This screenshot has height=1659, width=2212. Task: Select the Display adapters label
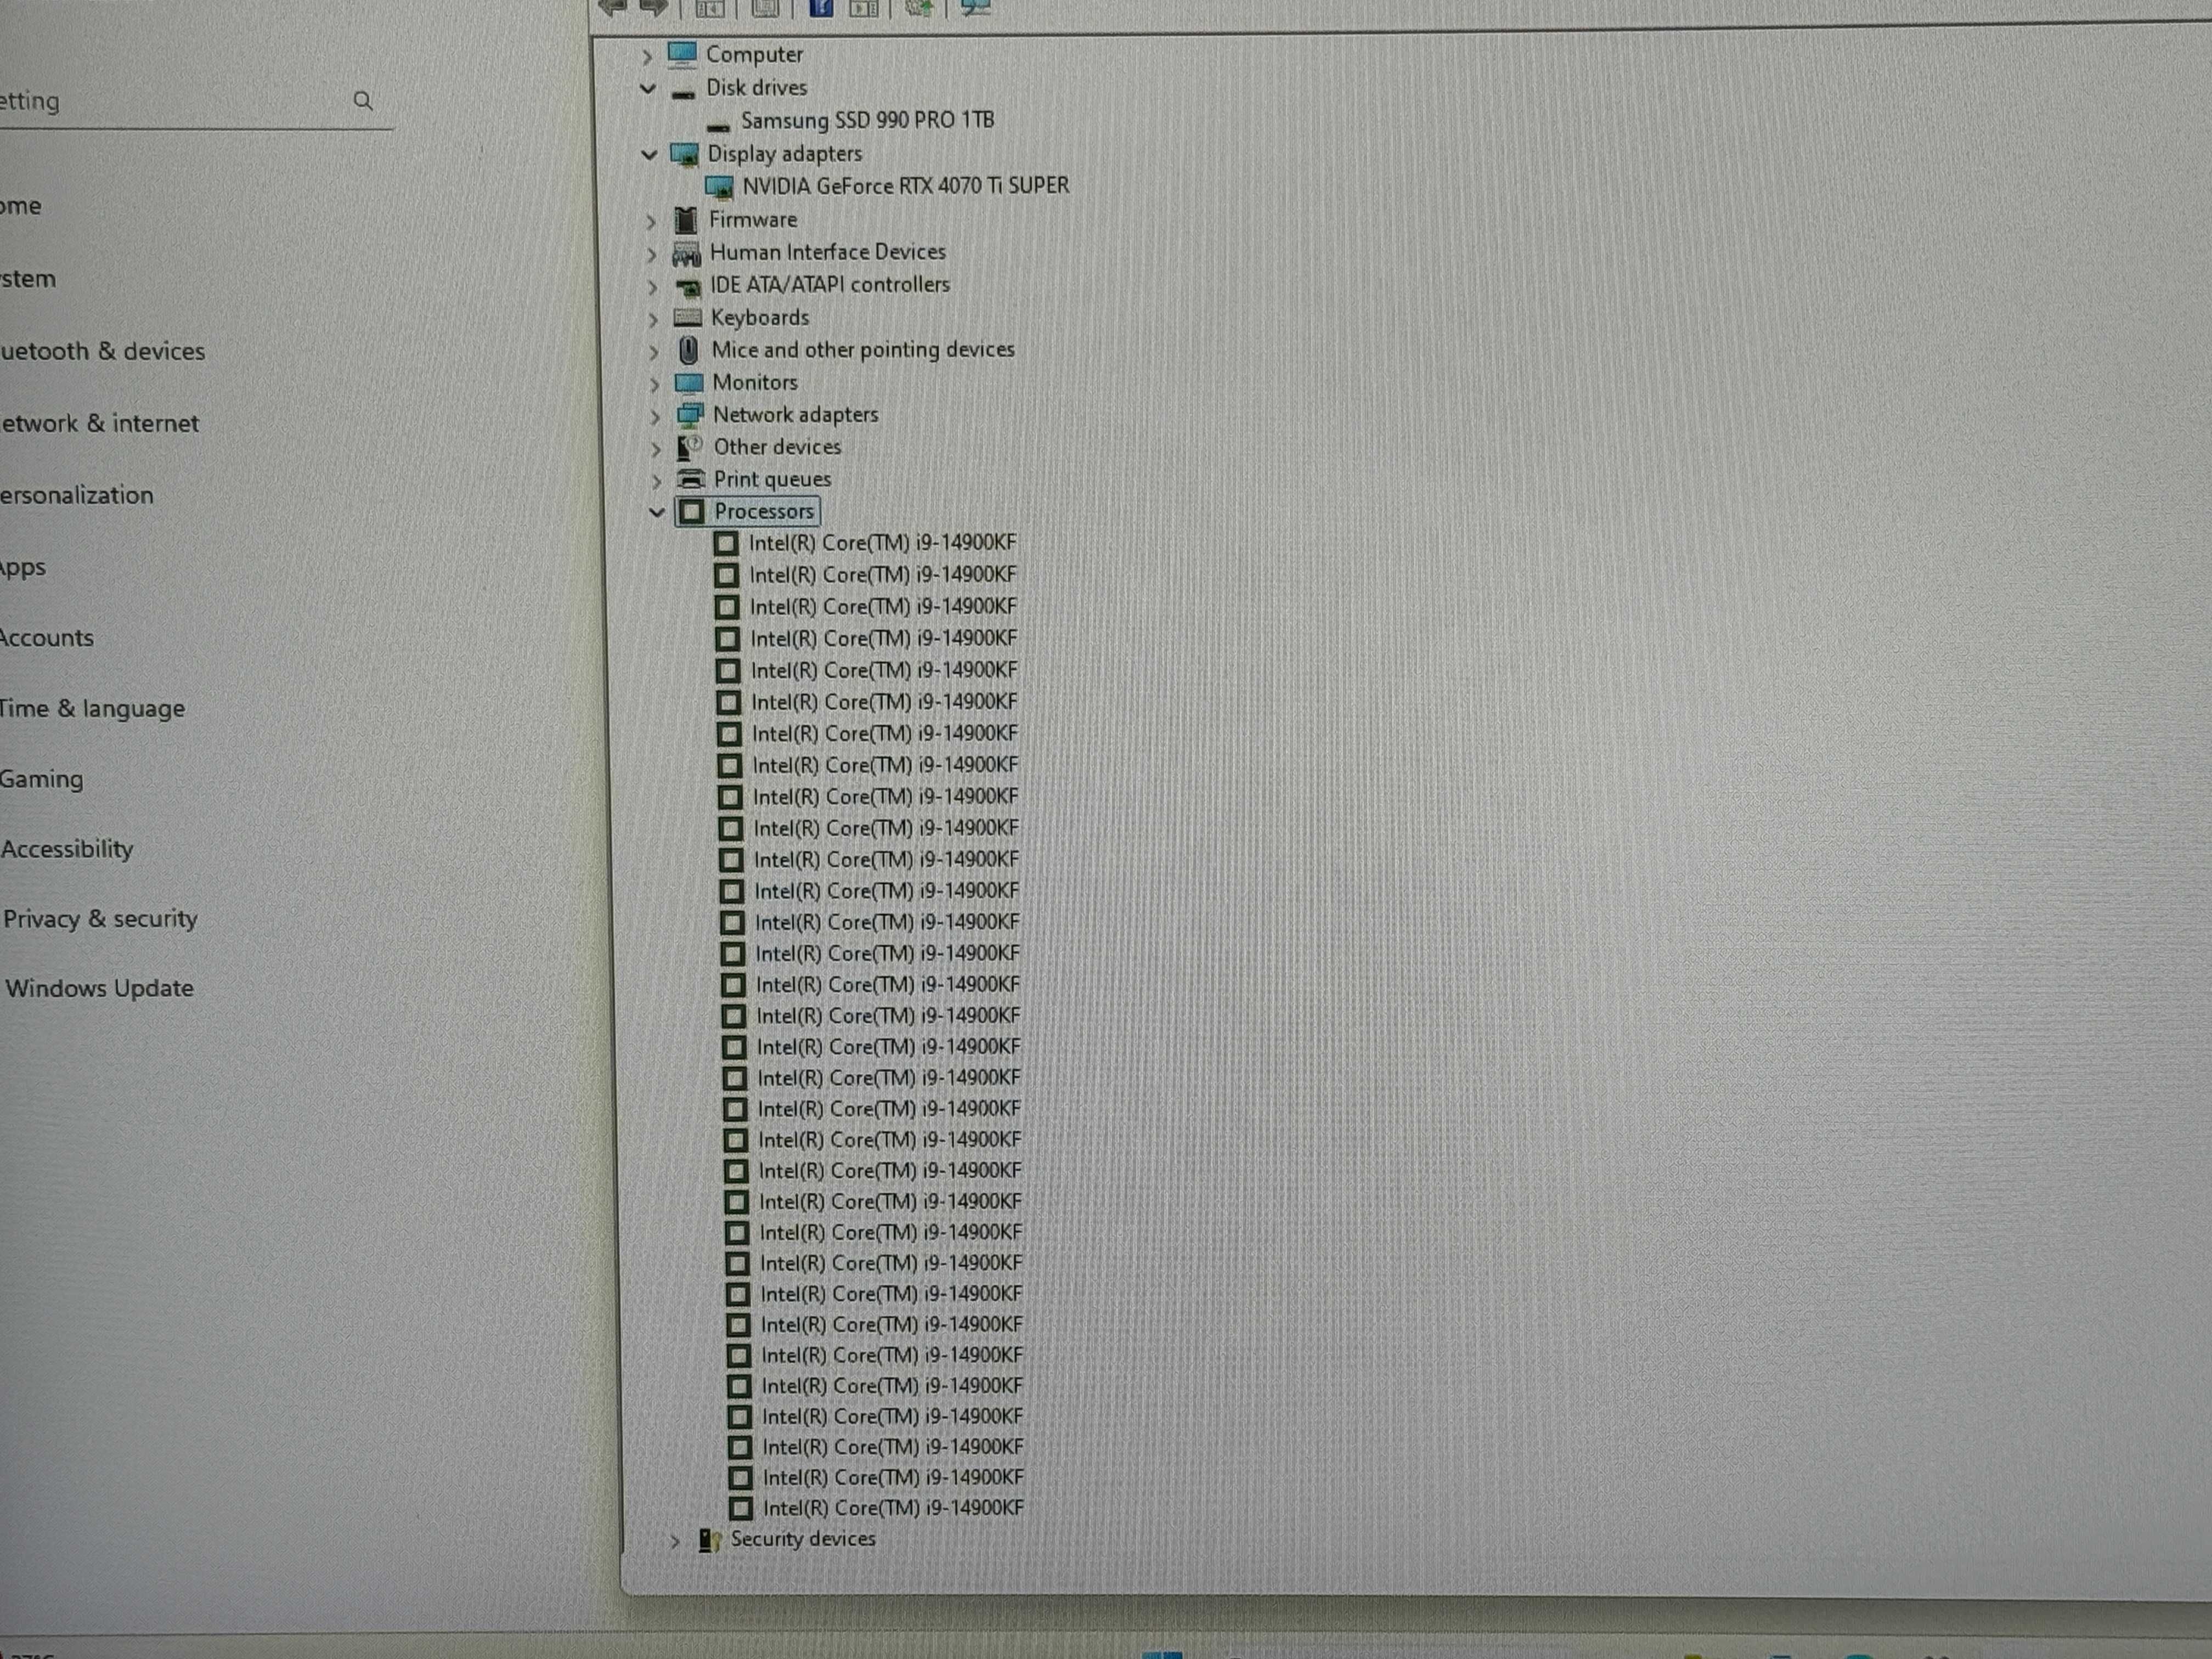coord(785,154)
